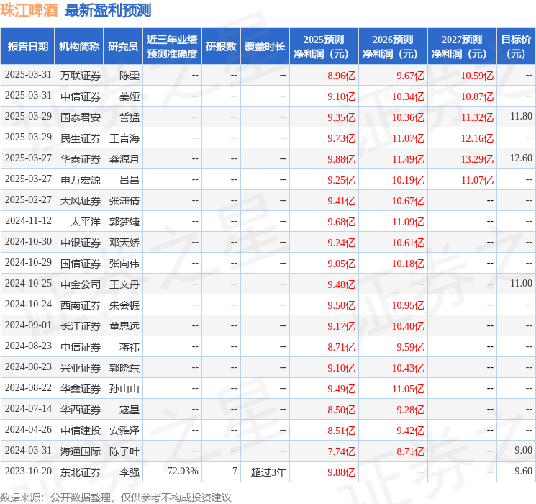Select the 国泰君安 institution cell
This screenshot has height=504, width=536.
pos(81,117)
